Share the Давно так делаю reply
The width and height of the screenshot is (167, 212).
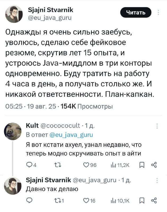click(154, 201)
